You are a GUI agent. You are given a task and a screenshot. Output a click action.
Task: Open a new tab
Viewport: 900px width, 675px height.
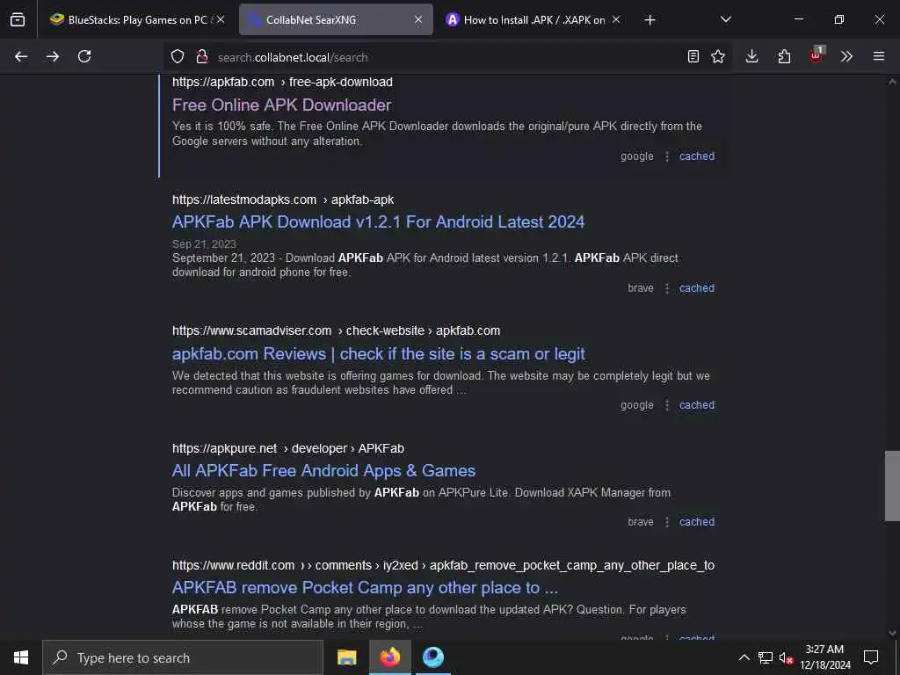tap(650, 20)
